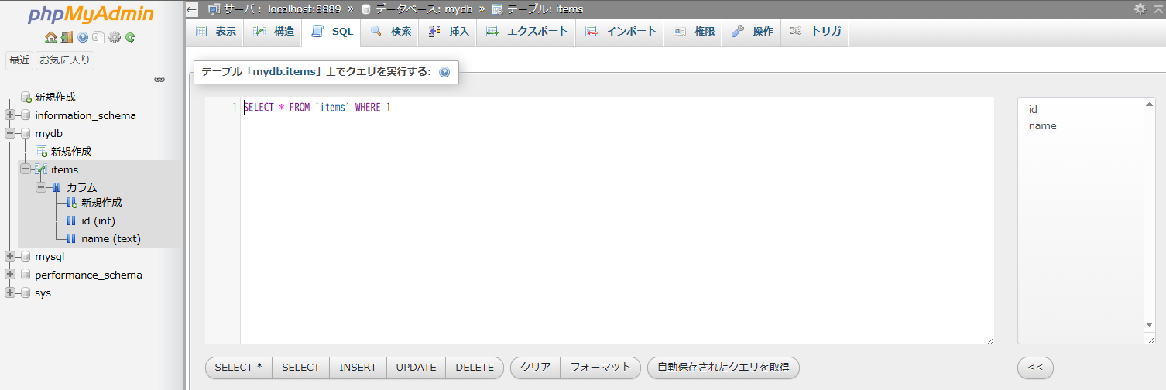Open the SQL/MariaDB documentation pages icon
Viewport: 1166px width, 390px height.
98,37
